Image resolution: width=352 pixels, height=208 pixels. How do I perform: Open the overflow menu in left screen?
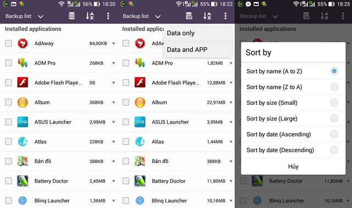click(108, 16)
